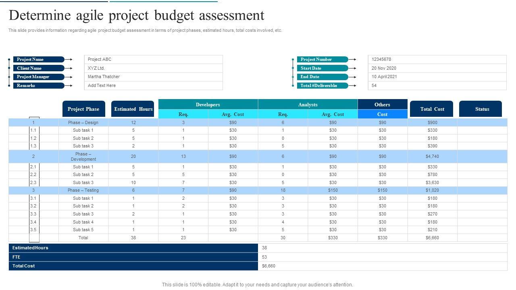Click the slide title 'Determine agile project budget assessment'
Viewport: 516px width, 290px height.
tap(136, 15)
